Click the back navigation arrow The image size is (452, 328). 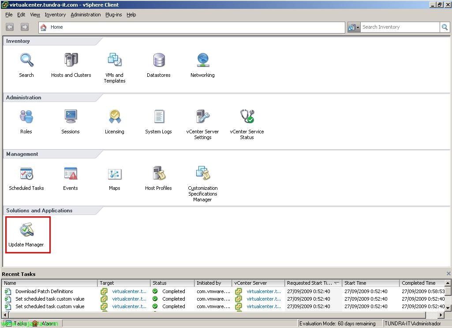pyautogui.click(x=10, y=27)
